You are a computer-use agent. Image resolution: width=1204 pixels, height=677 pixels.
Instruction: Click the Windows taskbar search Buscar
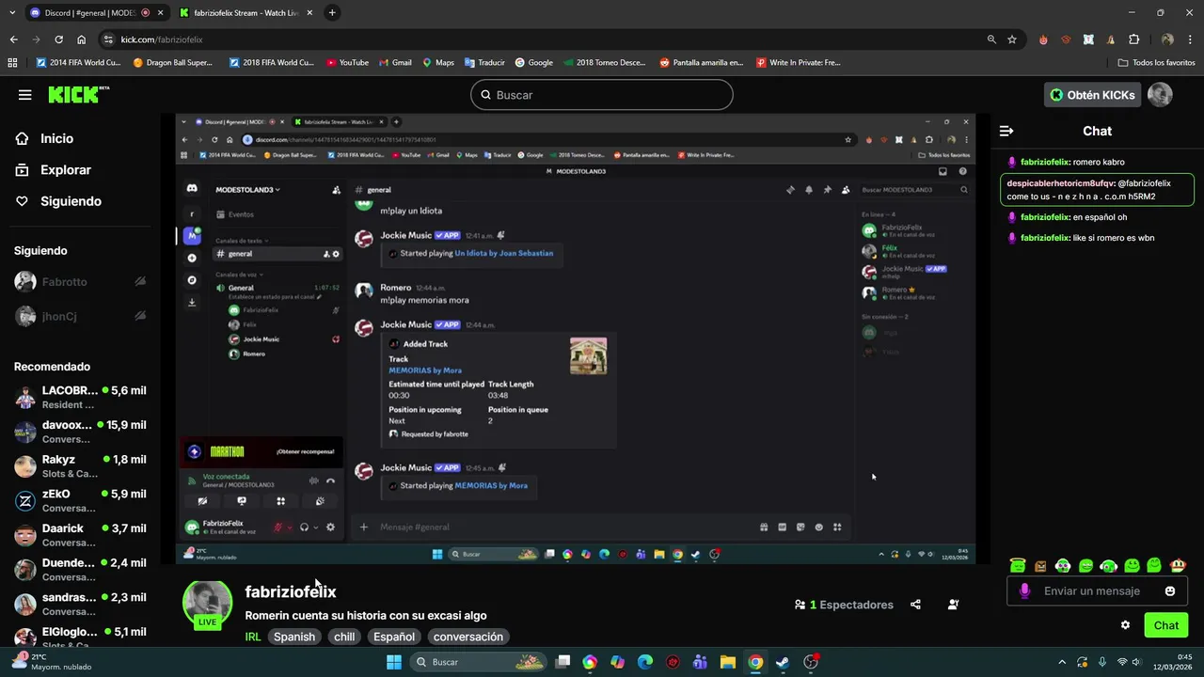tap(477, 662)
